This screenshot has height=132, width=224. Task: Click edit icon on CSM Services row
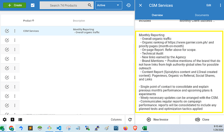tap(7, 31)
